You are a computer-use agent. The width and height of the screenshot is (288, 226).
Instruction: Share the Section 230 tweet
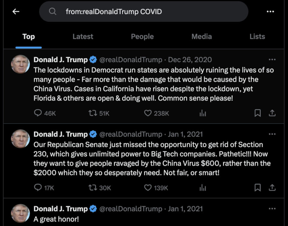tap(272, 188)
